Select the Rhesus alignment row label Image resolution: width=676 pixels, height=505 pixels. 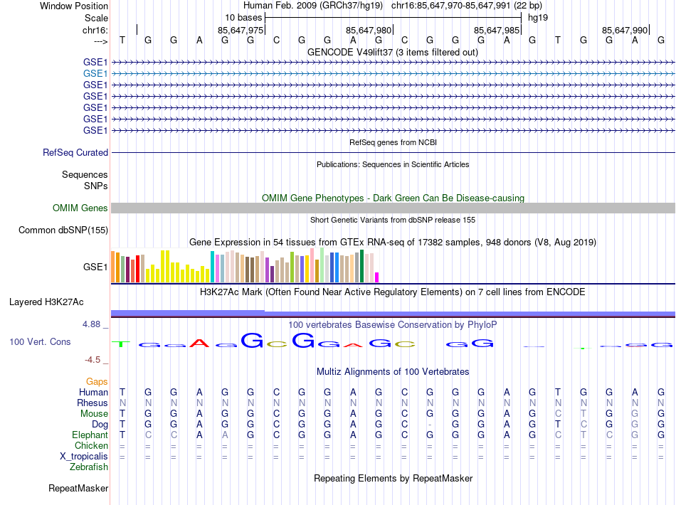(93, 403)
